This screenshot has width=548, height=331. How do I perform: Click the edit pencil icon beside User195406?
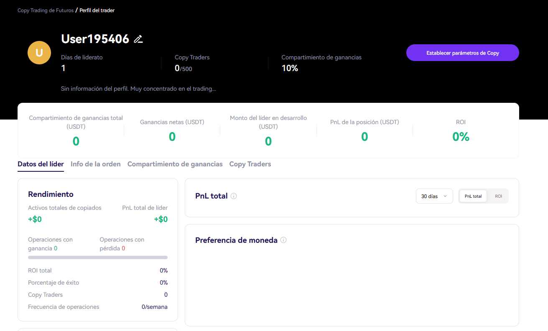tap(138, 39)
